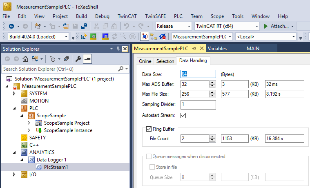The height and width of the screenshot is (188, 310).
Task: Click the Preview Selected Items toggle icon
Action: pyautogui.click(x=87, y=59)
